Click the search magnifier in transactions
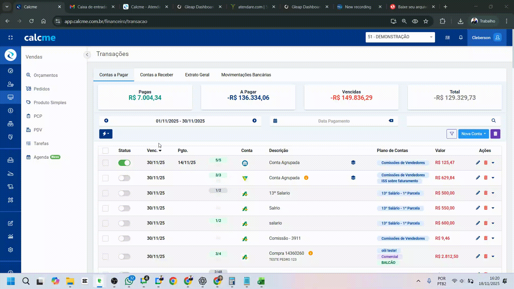Image resolution: width=514 pixels, height=289 pixels. (494, 121)
